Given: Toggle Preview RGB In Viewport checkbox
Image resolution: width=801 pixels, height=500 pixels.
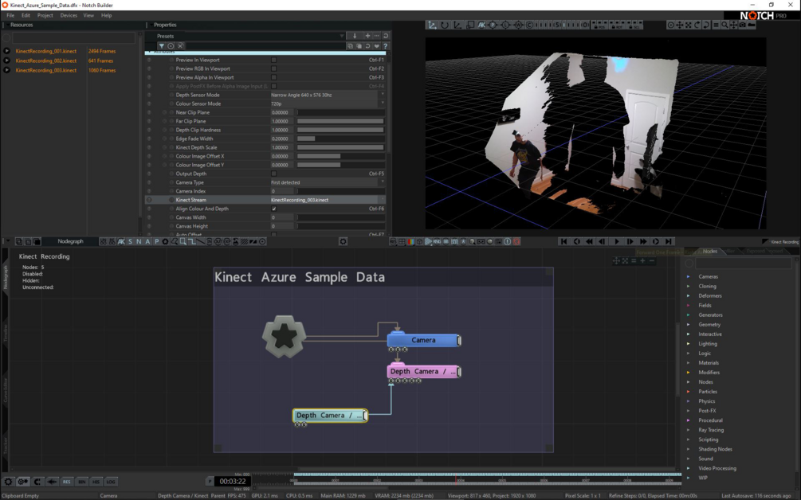Looking at the screenshot, I should click(274, 68).
